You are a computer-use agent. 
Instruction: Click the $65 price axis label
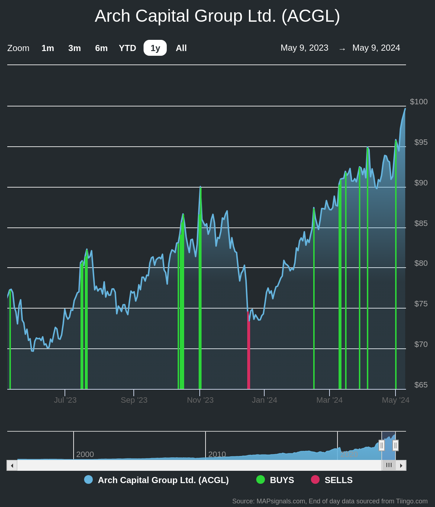(x=421, y=385)
